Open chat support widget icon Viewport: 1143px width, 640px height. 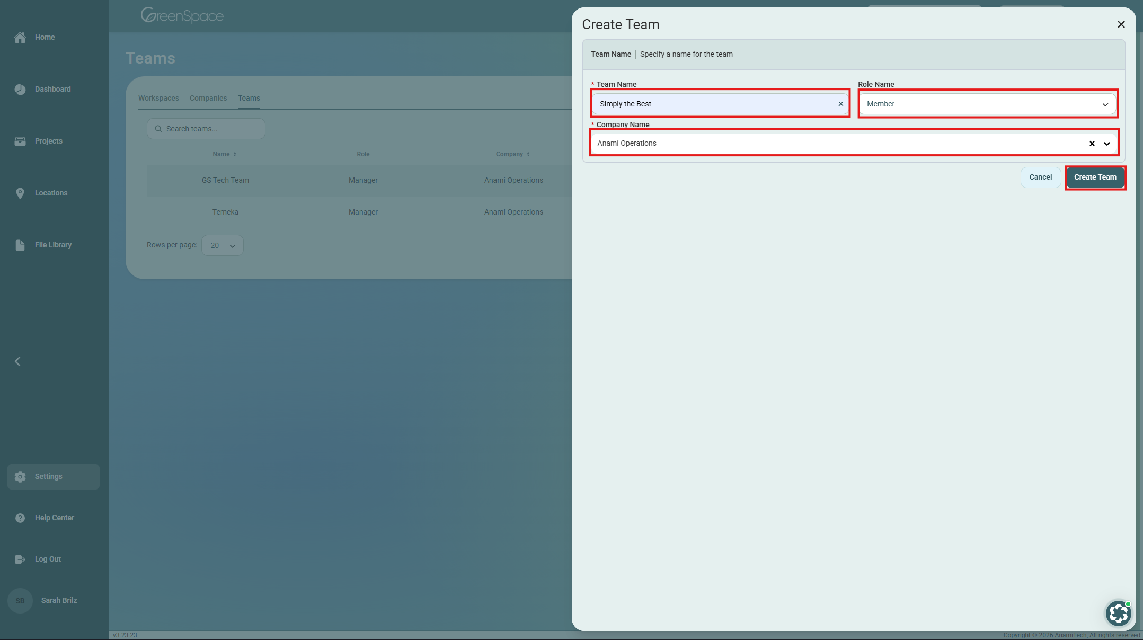click(x=1118, y=614)
